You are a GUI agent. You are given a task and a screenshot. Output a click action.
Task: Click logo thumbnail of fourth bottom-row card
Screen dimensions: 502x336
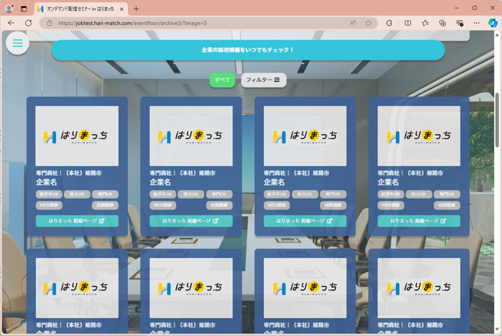pos(419,288)
